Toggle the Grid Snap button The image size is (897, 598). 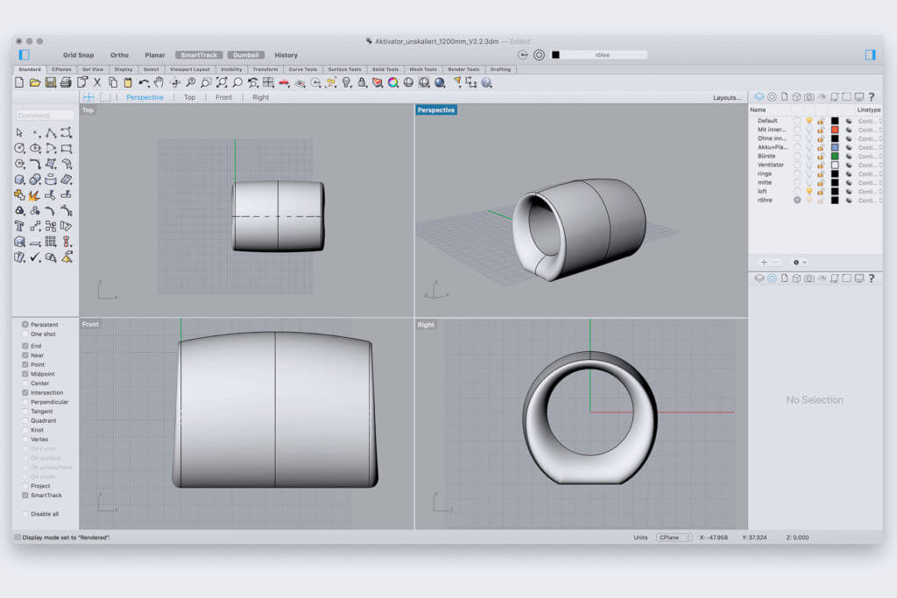78,55
